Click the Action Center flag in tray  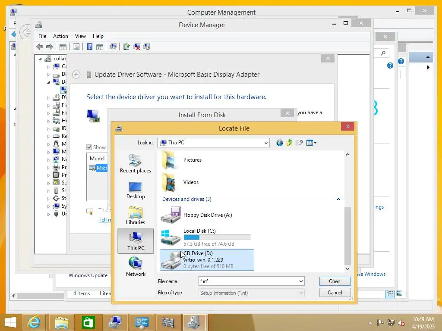coord(380,322)
